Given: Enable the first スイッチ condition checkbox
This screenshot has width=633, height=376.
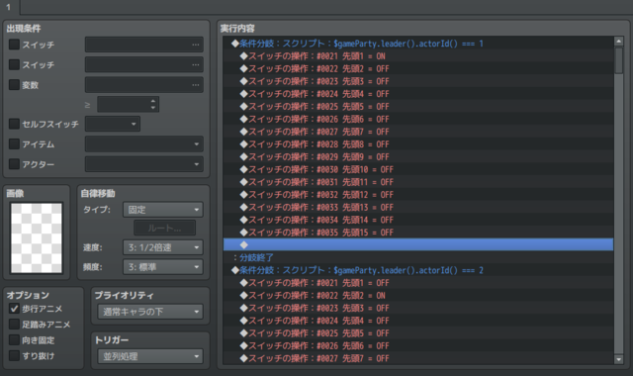Looking at the screenshot, I should (14, 45).
